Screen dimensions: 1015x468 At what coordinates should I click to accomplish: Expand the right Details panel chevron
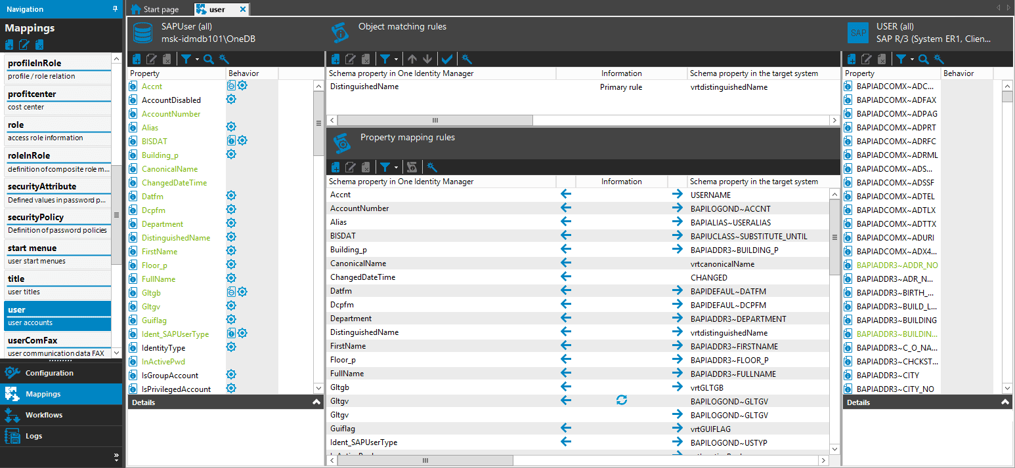click(x=1004, y=402)
